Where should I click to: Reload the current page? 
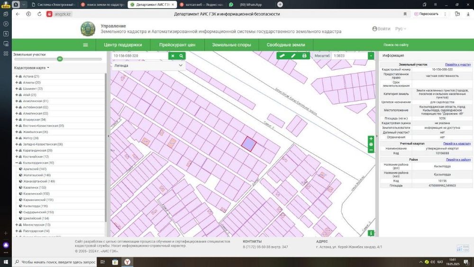[x=39, y=14]
